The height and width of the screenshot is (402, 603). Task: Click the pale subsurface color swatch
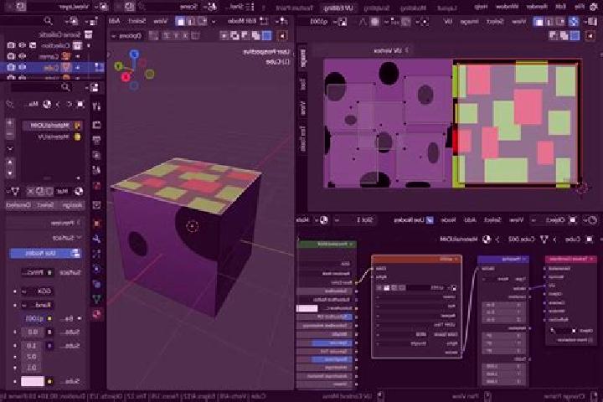click(33, 381)
